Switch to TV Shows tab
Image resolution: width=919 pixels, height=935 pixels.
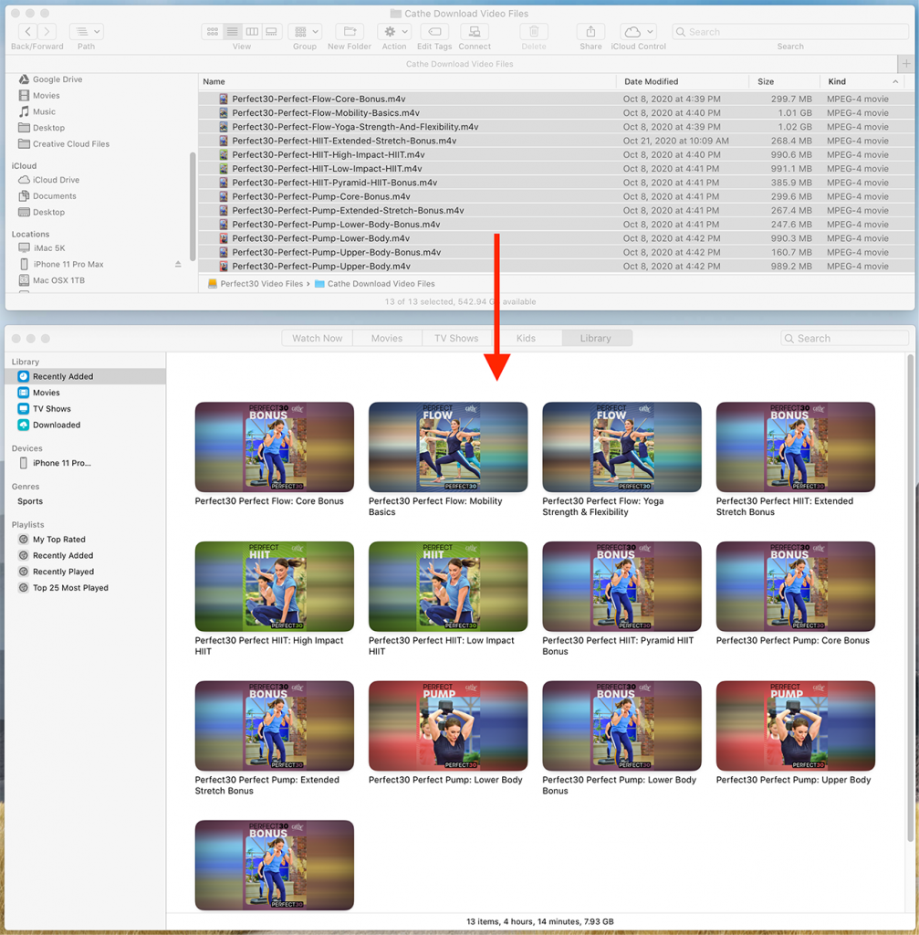tap(456, 338)
